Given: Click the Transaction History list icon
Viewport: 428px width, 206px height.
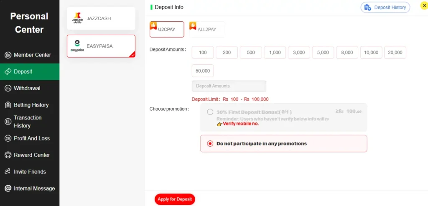Looking at the screenshot, I should pos(8,122).
